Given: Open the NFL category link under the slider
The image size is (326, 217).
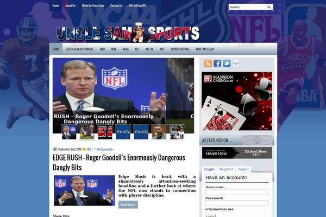Looking at the screenshot, I should click(x=89, y=149).
